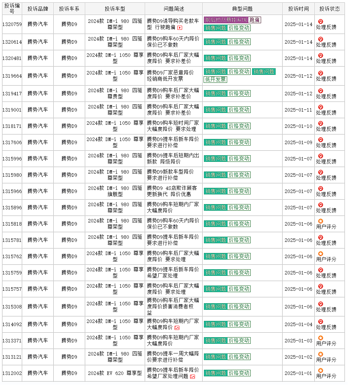Image resolution: width=348 pixels, height=385 pixels.
Task: Click the date 2025-01-09
Action: (298, 142)
